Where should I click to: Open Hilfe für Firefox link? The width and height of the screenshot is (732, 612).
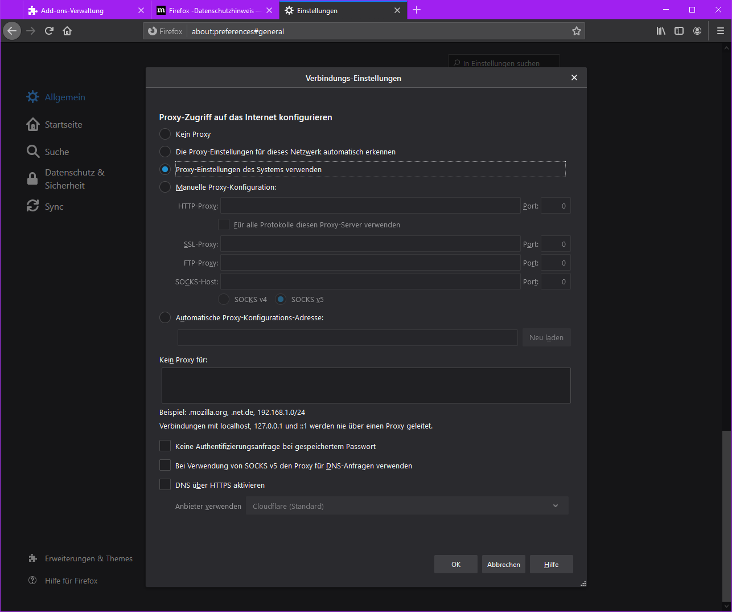click(x=71, y=581)
